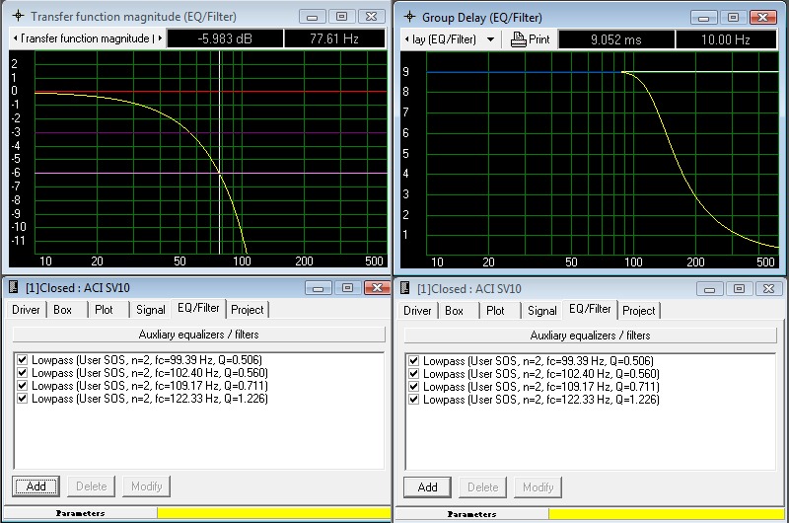
Task: Click the Auxiliary equalizers / filters header in the left window
Action: [199, 335]
